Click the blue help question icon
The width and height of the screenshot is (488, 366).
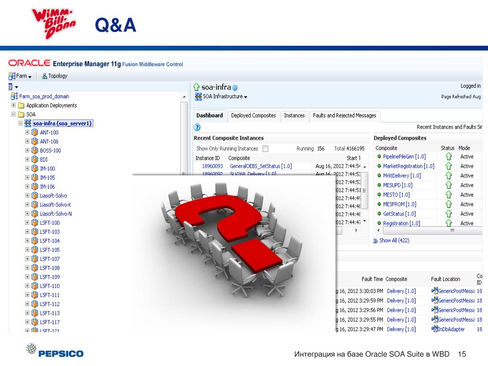(197, 127)
